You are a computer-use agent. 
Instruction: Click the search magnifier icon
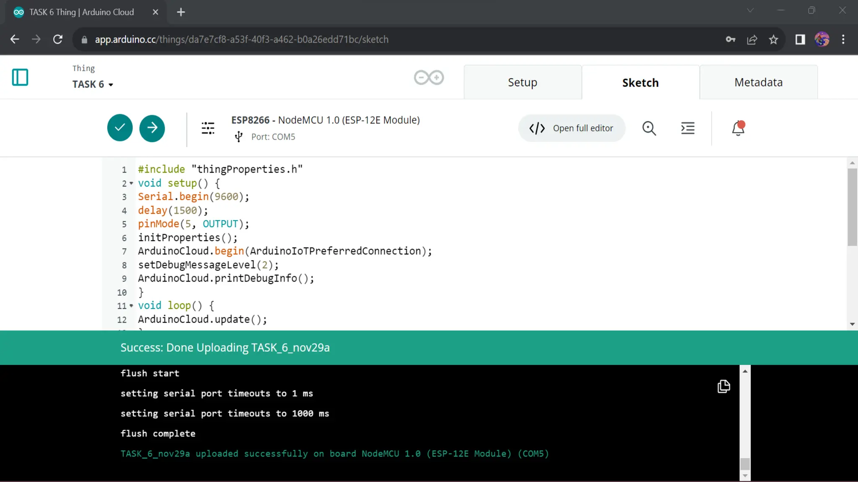tap(649, 128)
